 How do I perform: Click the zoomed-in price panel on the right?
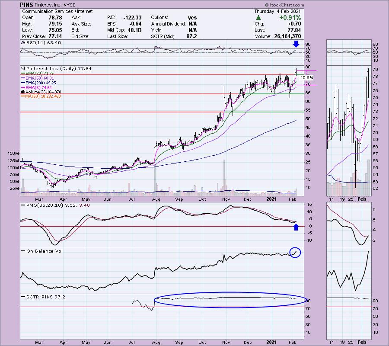[349, 131]
